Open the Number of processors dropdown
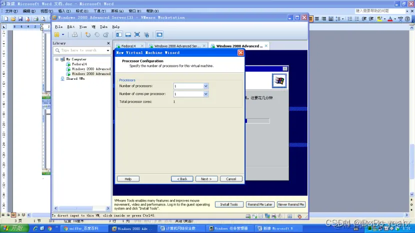Viewport: 415px width, 233px height. point(205,86)
